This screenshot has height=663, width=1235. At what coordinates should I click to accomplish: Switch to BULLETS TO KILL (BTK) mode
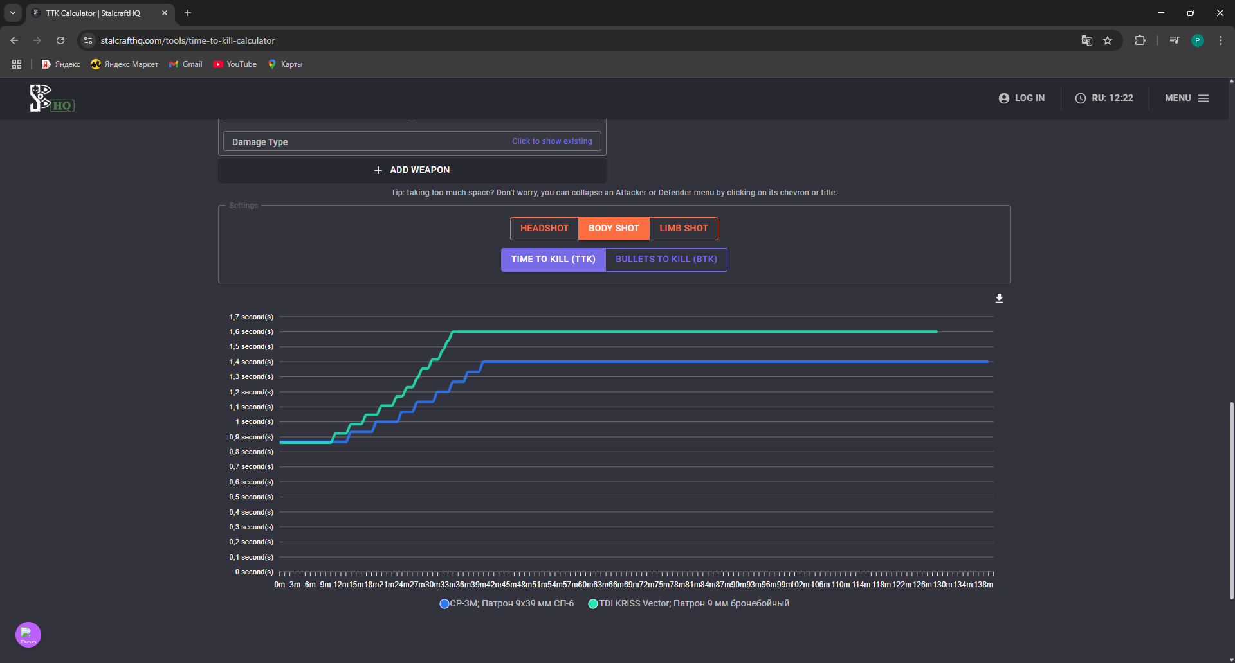(666, 260)
